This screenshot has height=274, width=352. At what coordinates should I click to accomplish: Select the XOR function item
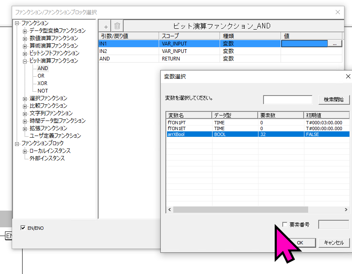pos(42,83)
